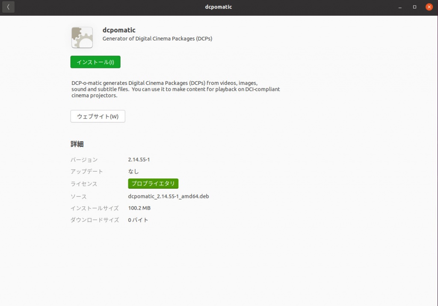Select the version value 2.14.55-1

click(139, 160)
